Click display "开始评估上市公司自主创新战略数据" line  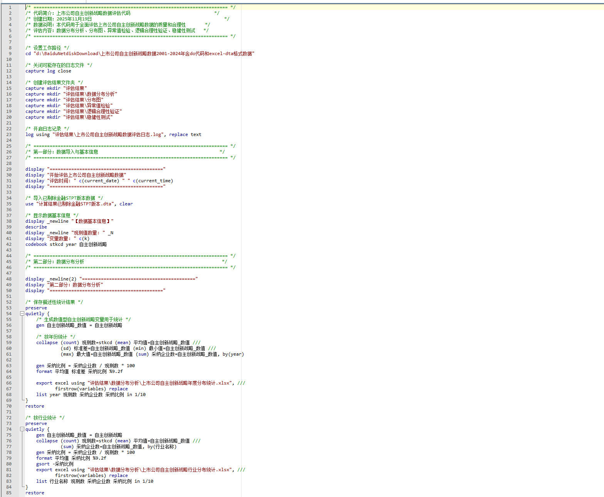[76, 175]
